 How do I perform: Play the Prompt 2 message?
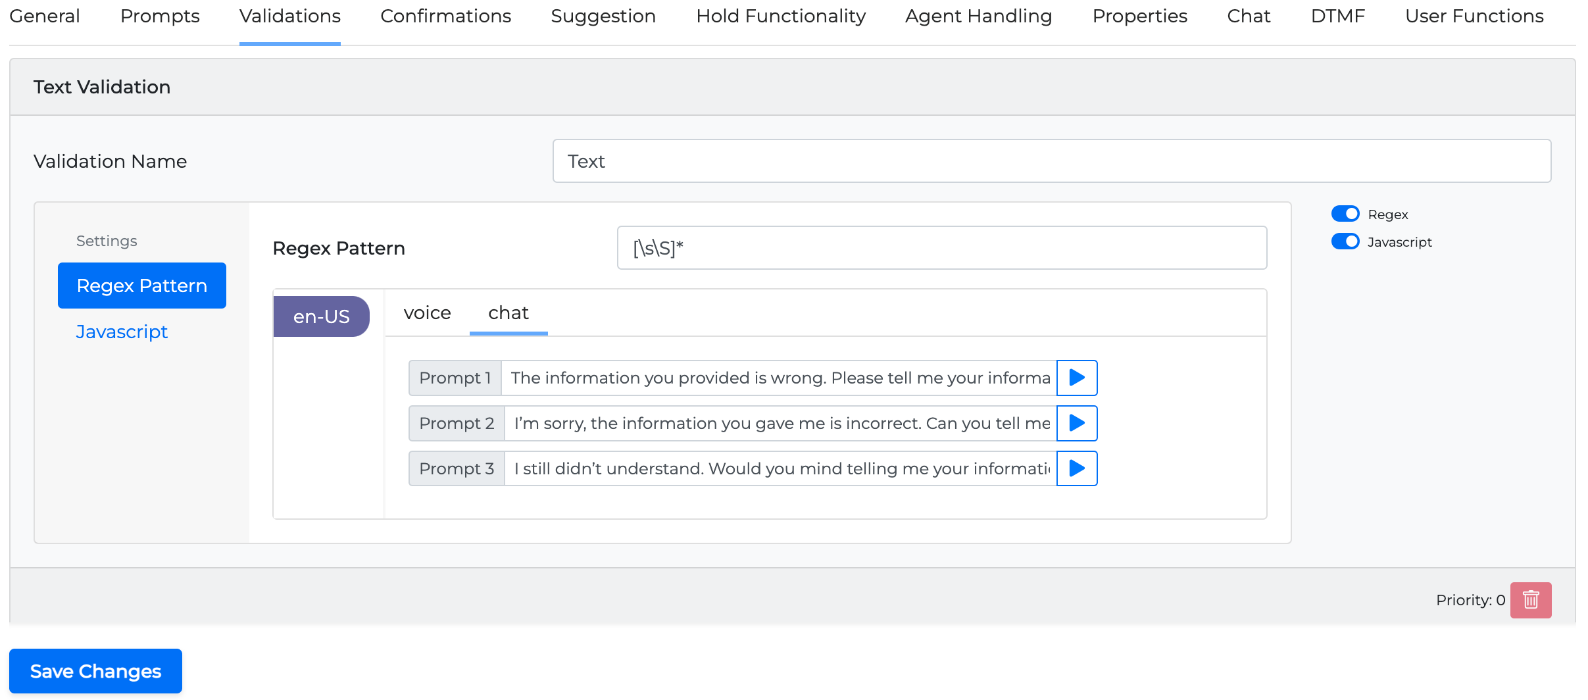1076,423
